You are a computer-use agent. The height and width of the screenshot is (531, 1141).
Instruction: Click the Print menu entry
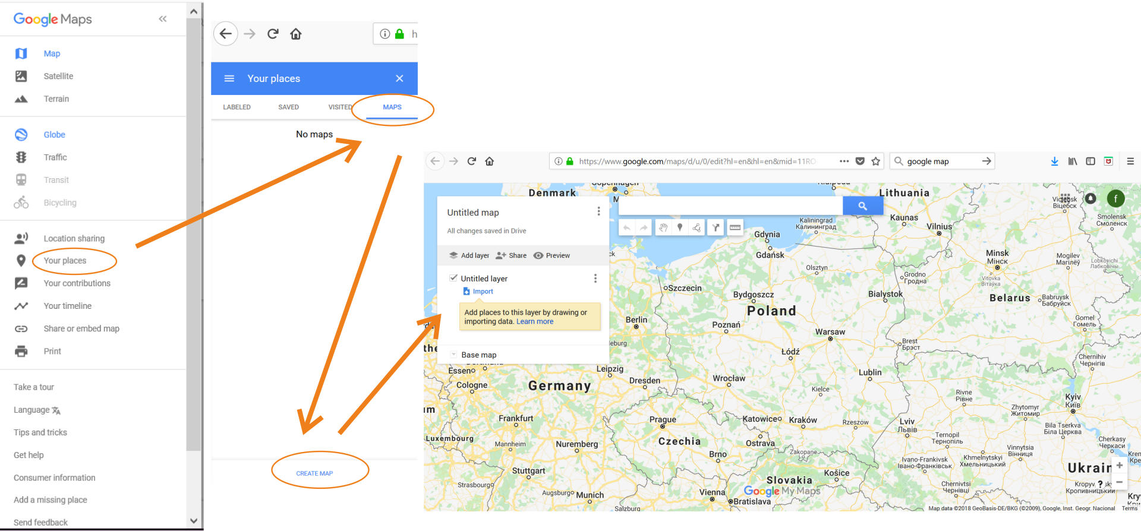52,351
